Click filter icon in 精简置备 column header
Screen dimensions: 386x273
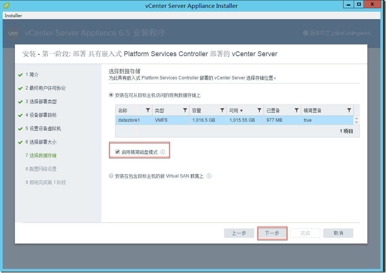click(349, 110)
